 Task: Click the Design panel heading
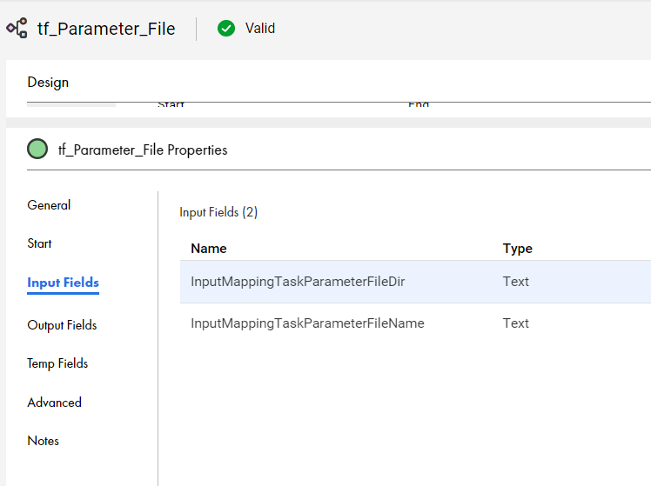[48, 82]
